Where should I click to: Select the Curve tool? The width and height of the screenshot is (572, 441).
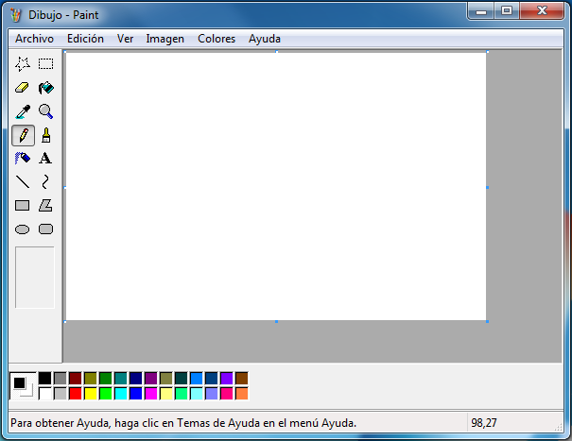click(45, 182)
